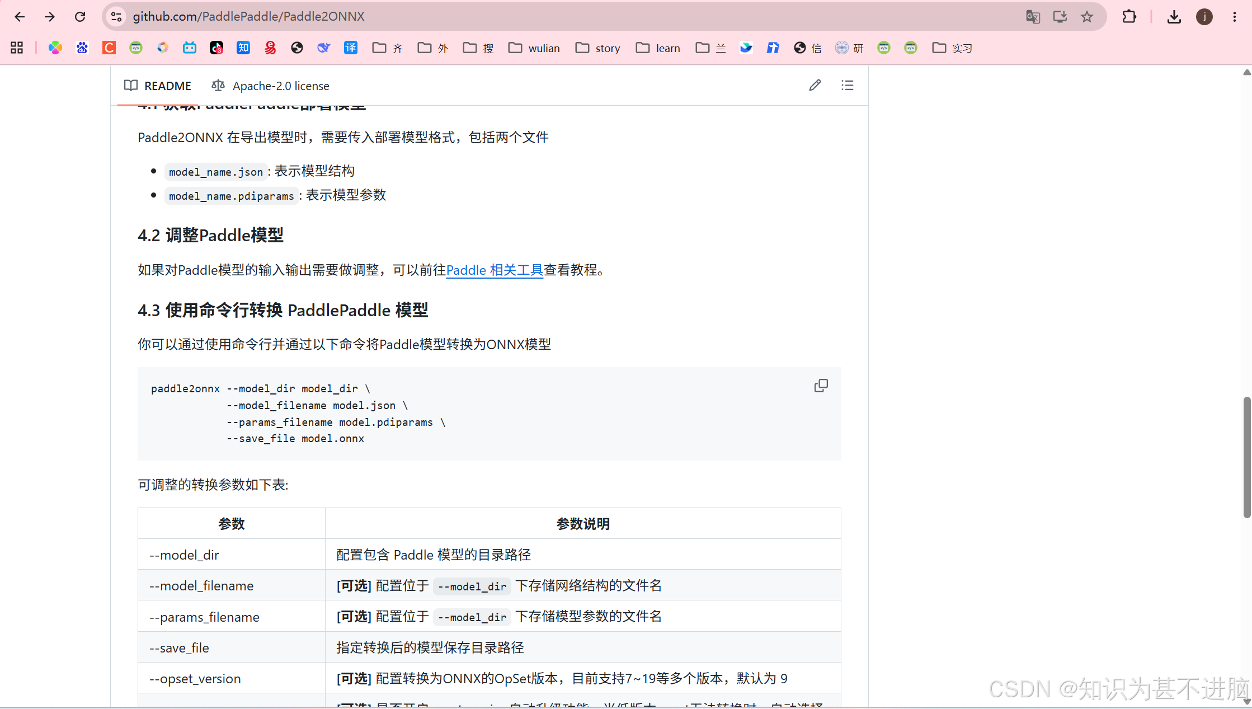
Task: Open the browser extensions menu
Action: click(1129, 17)
